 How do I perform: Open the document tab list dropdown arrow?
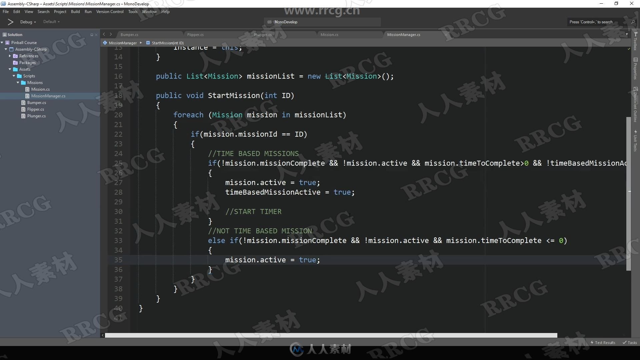coord(627,34)
